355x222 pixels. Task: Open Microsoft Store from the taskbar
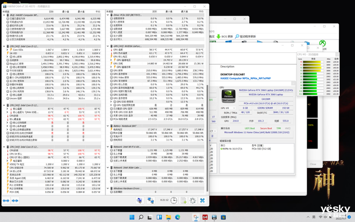tap(223, 217)
